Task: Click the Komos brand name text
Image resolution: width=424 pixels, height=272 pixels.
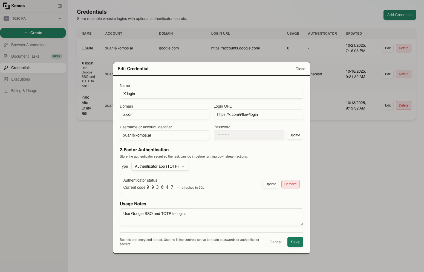Action: [18, 6]
